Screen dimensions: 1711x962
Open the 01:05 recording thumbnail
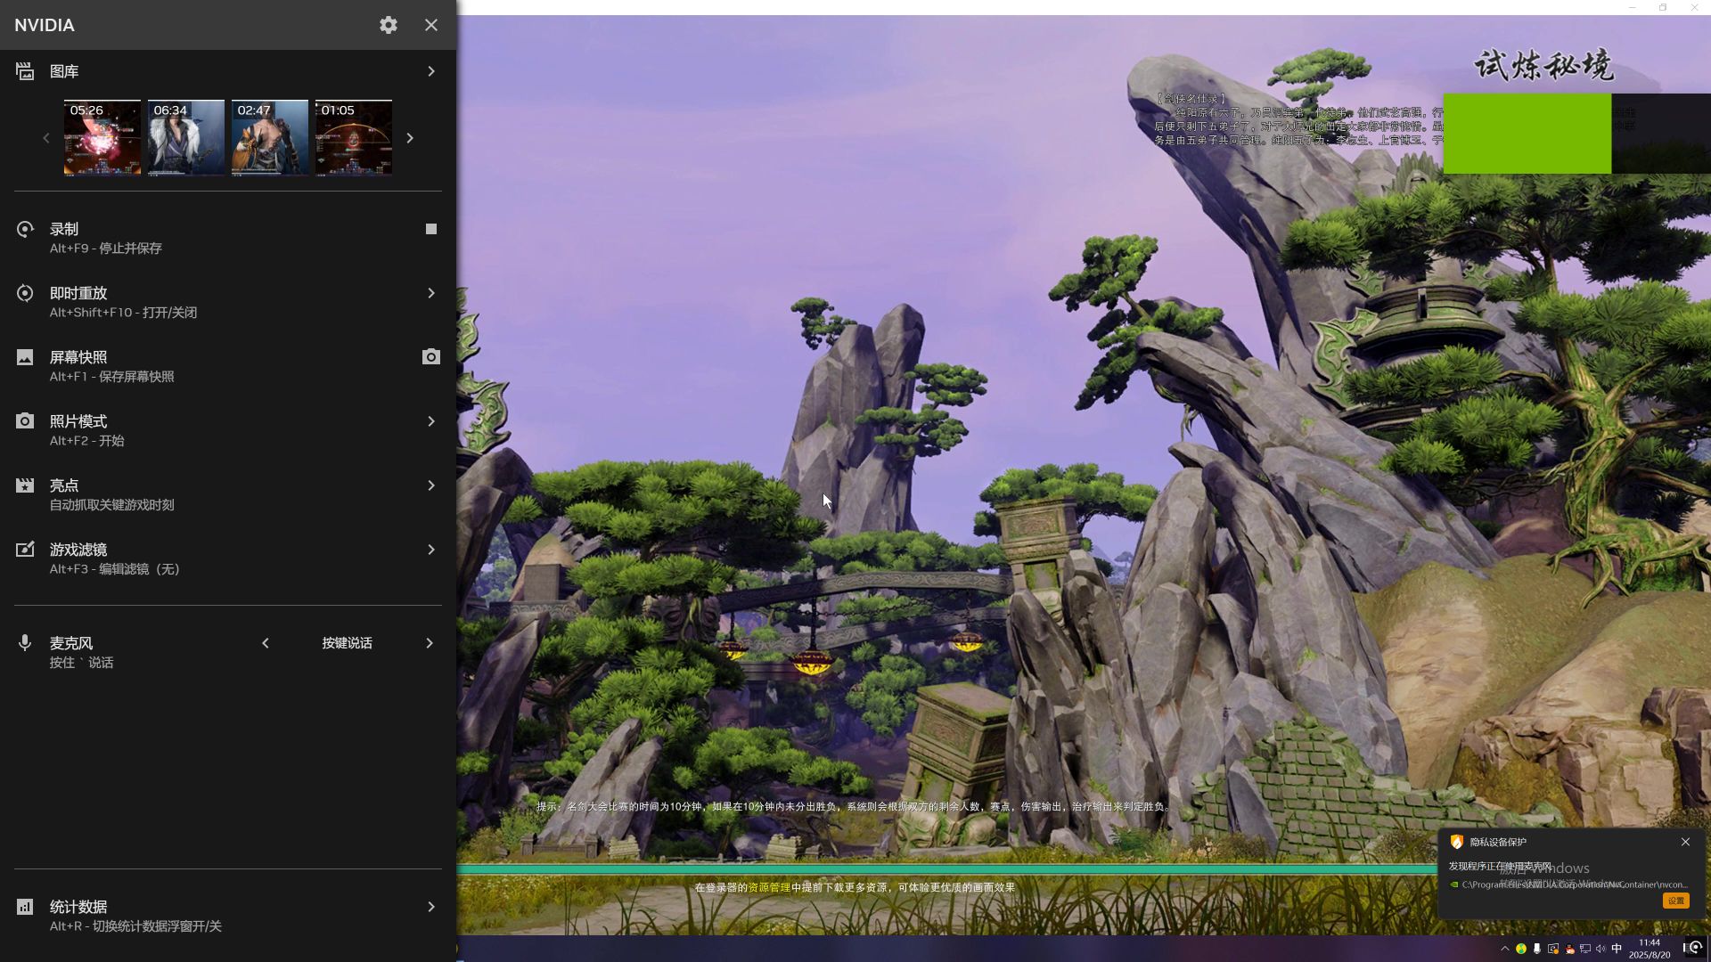pos(354,137)
